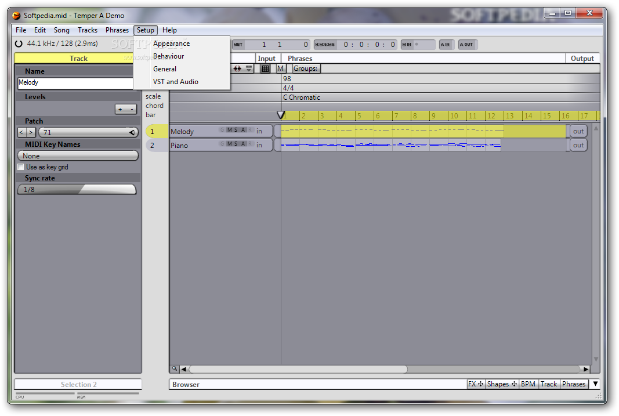Toggle R record on Melody track
This screenshot has width=619, height=416.
[250, 130]
